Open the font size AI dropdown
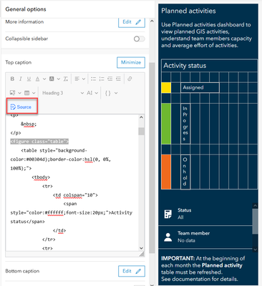Screen dimensions: 262x286 (92, 93)
